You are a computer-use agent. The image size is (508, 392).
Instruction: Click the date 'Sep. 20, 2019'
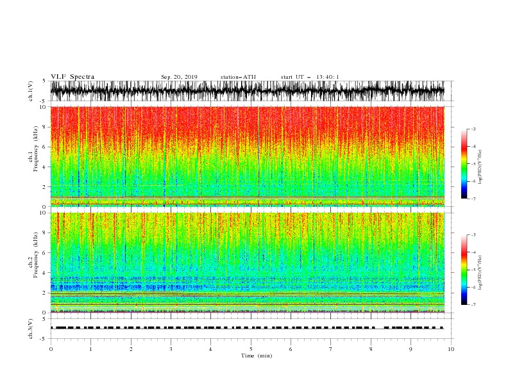[179, 77]
